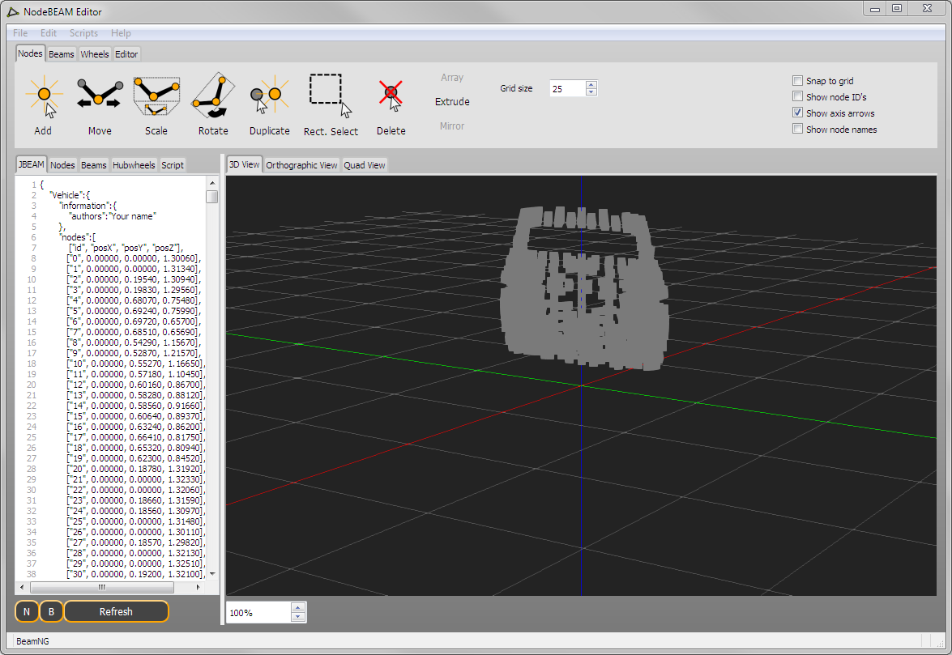This screenshot has height=655, width=952.
Task: Click the NodeBEAM Editor title icon
Action: [x=13, y=11]
